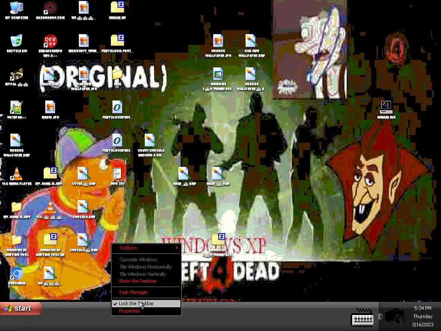441x331 pixels.
Task: Toggle the Lock the Taskbar checkmark
Action: (x=146, y=303)
